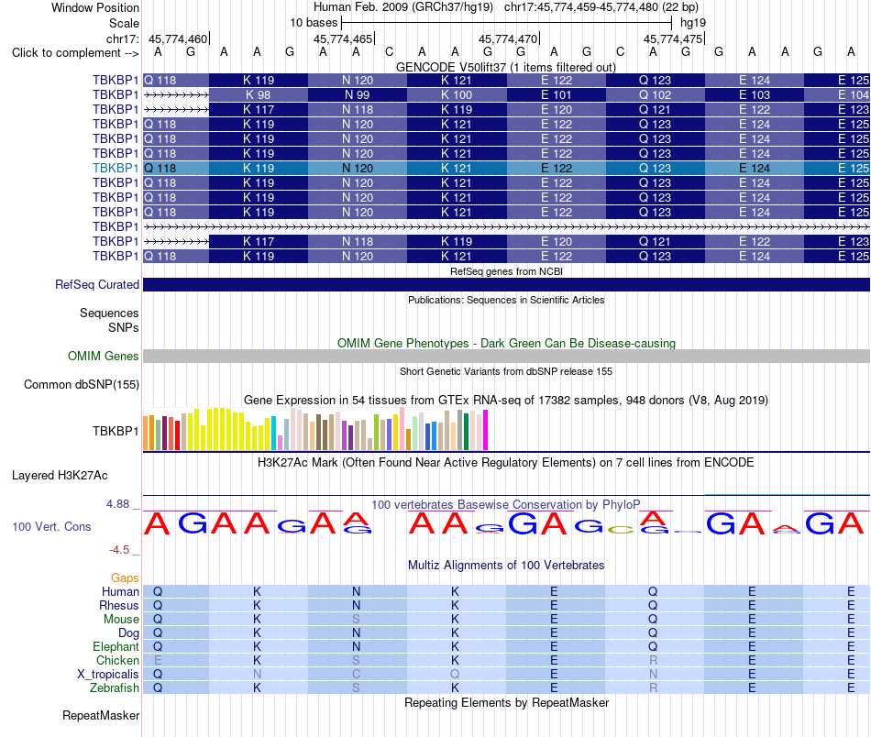Screen dimensions: 871x737
Task: Open the GTEx TBKBP1 expression bar chart
Action: coord(315,429)
